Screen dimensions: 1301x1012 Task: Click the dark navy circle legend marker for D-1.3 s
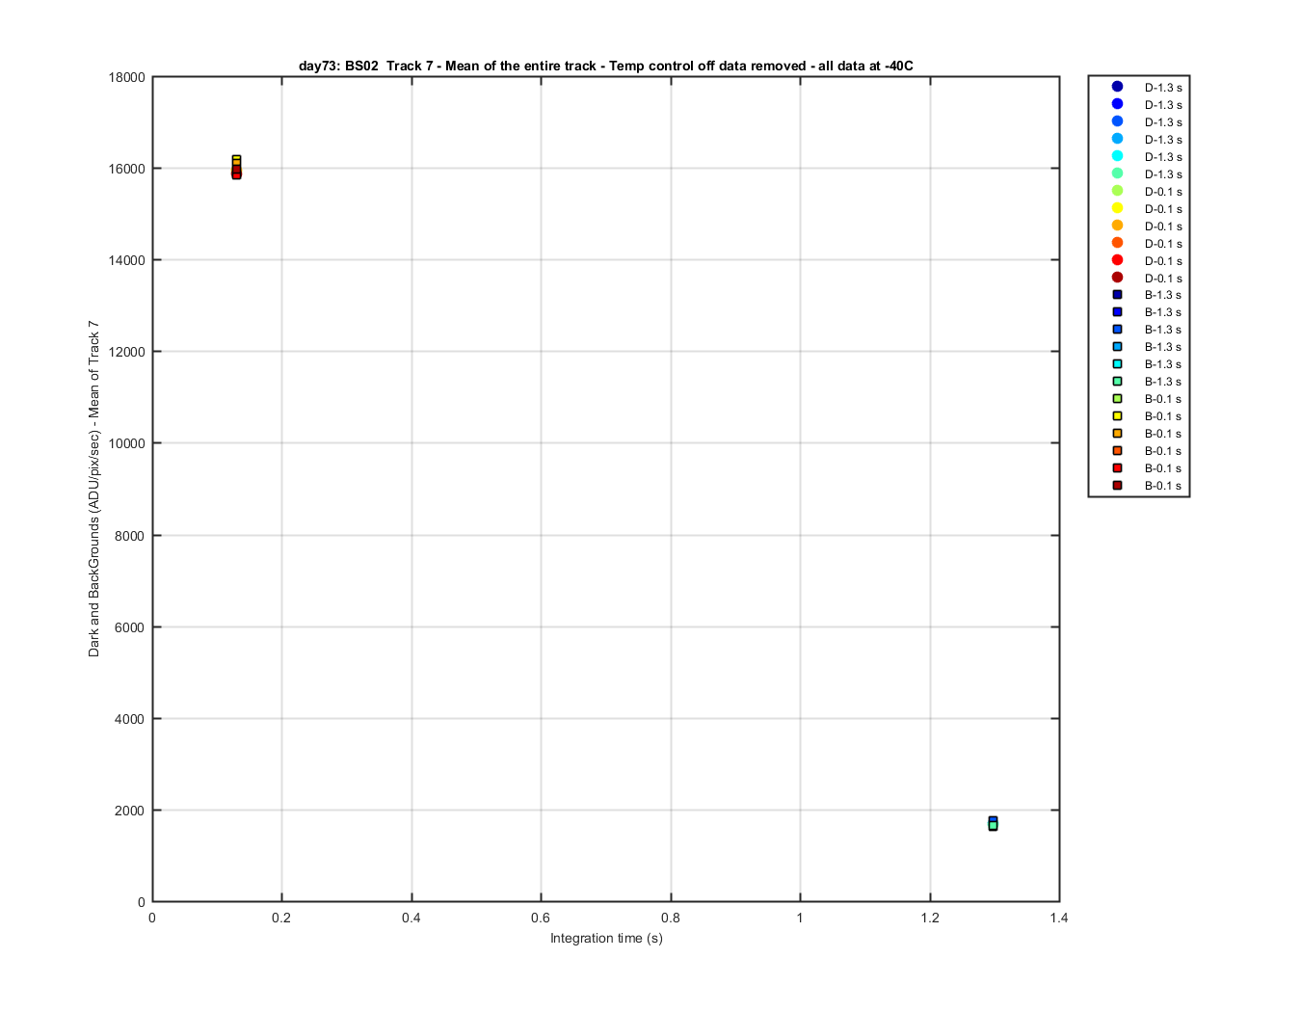tap(1117, 87)
